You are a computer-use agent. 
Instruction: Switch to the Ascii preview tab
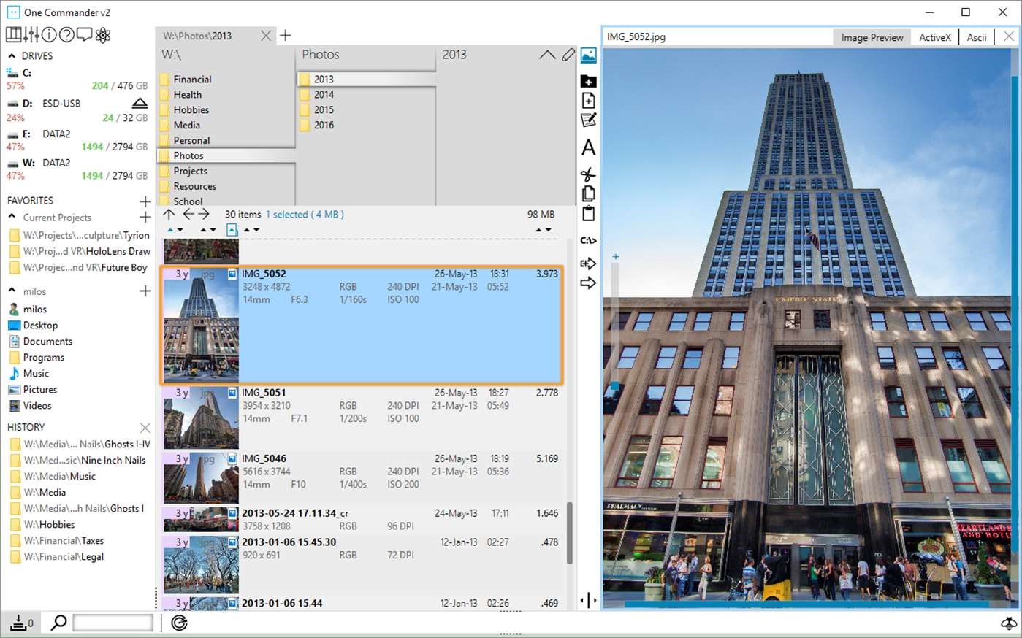tap(976, 37)
